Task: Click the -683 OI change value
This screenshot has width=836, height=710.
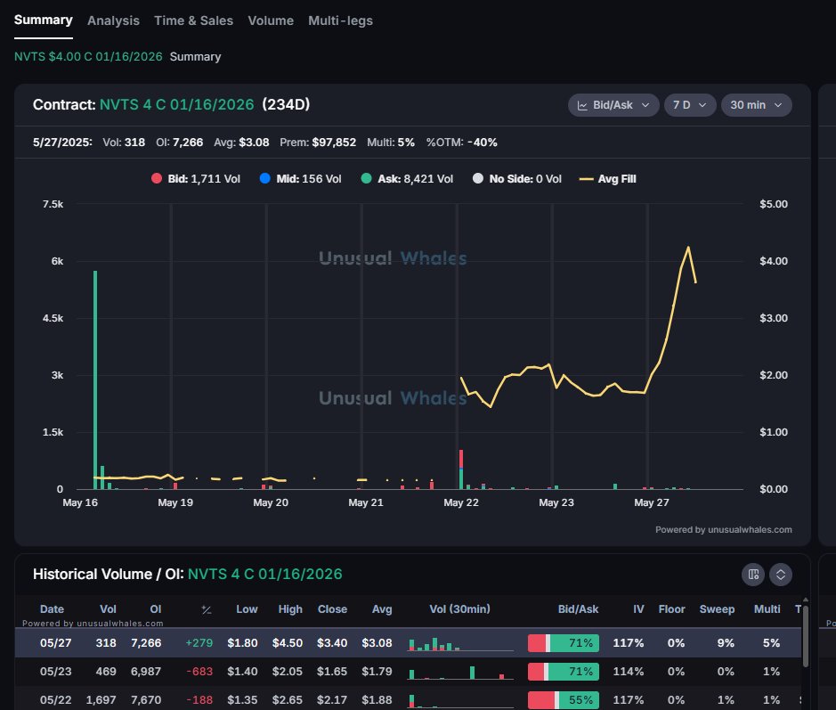Action: [x=199, y=672]
